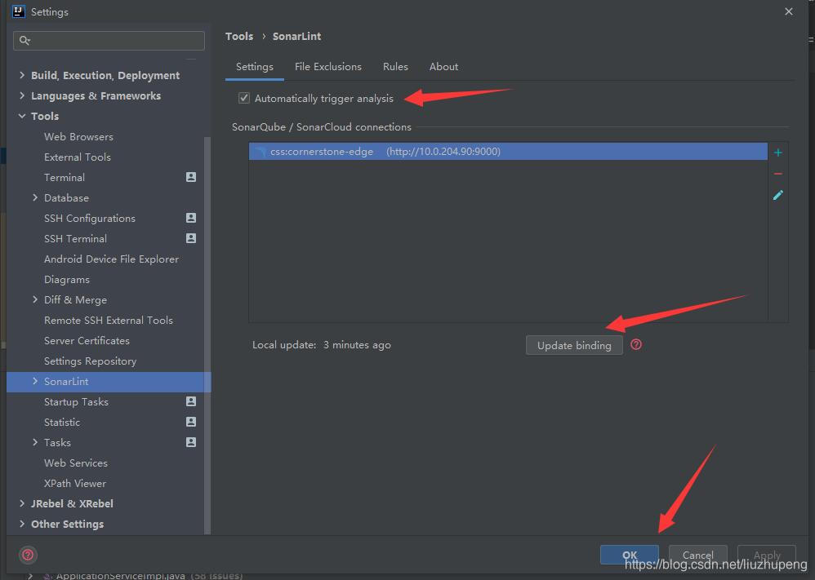This screenshot has height=580, width=815.
Task: Toggle Automatically trigger analysis checkbox
Action: (x=244, y=98)
